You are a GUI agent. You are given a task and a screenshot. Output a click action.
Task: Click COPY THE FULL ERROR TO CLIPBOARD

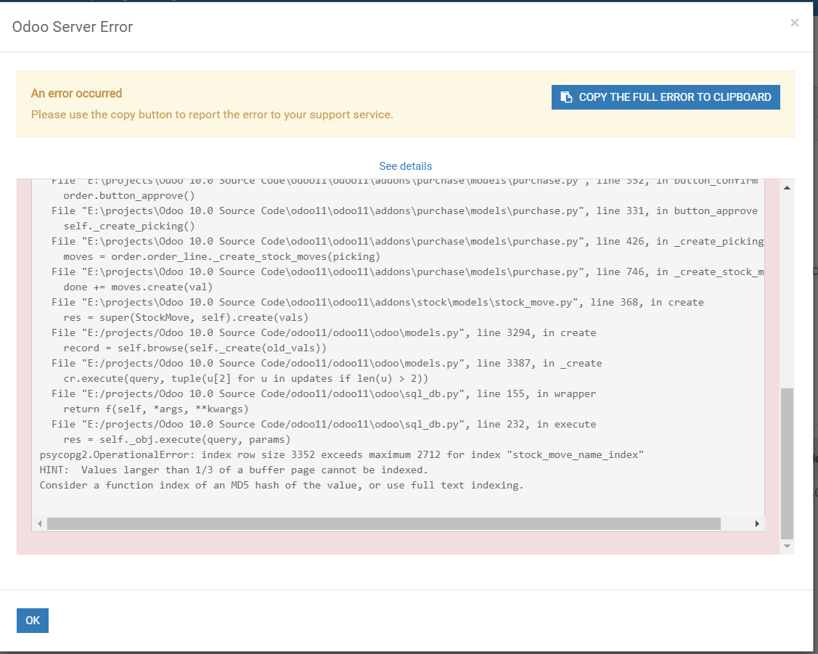click(666, 97)
